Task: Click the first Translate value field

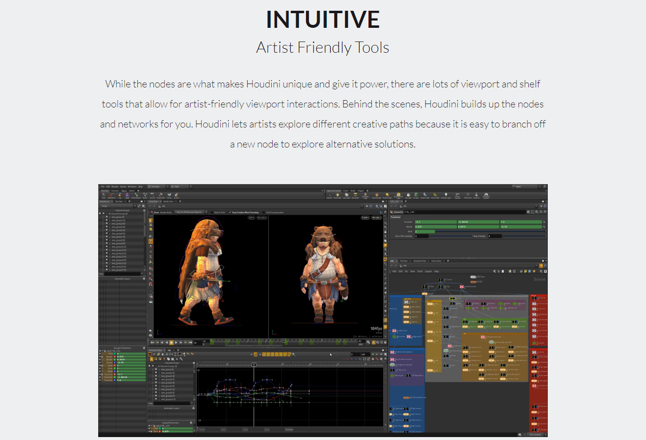Action: click(435, 222)
